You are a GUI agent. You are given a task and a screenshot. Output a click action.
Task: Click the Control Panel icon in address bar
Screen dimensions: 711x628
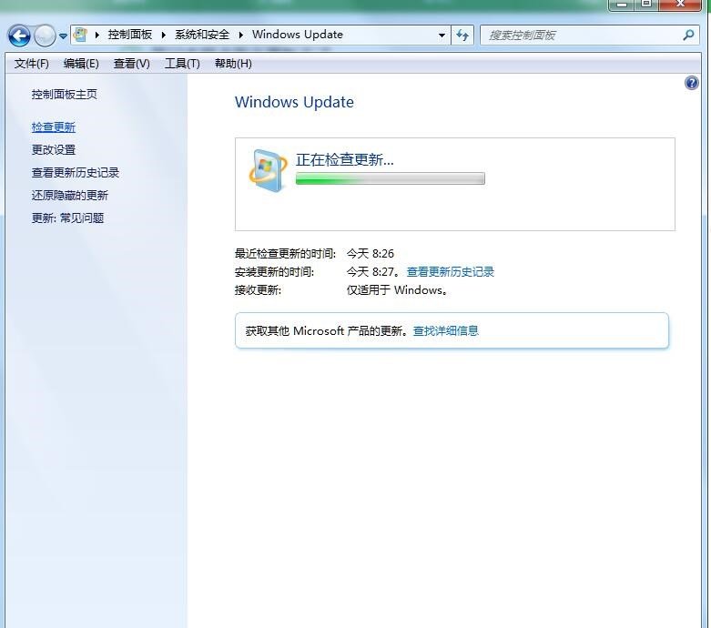point(81,35)
